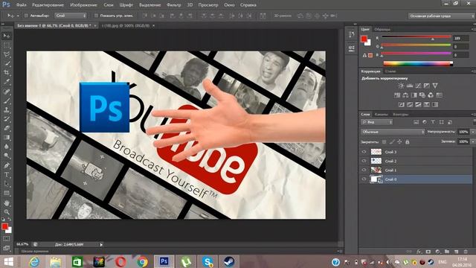Toggle the Автовыбор checkbox

(x=26, y=16)
